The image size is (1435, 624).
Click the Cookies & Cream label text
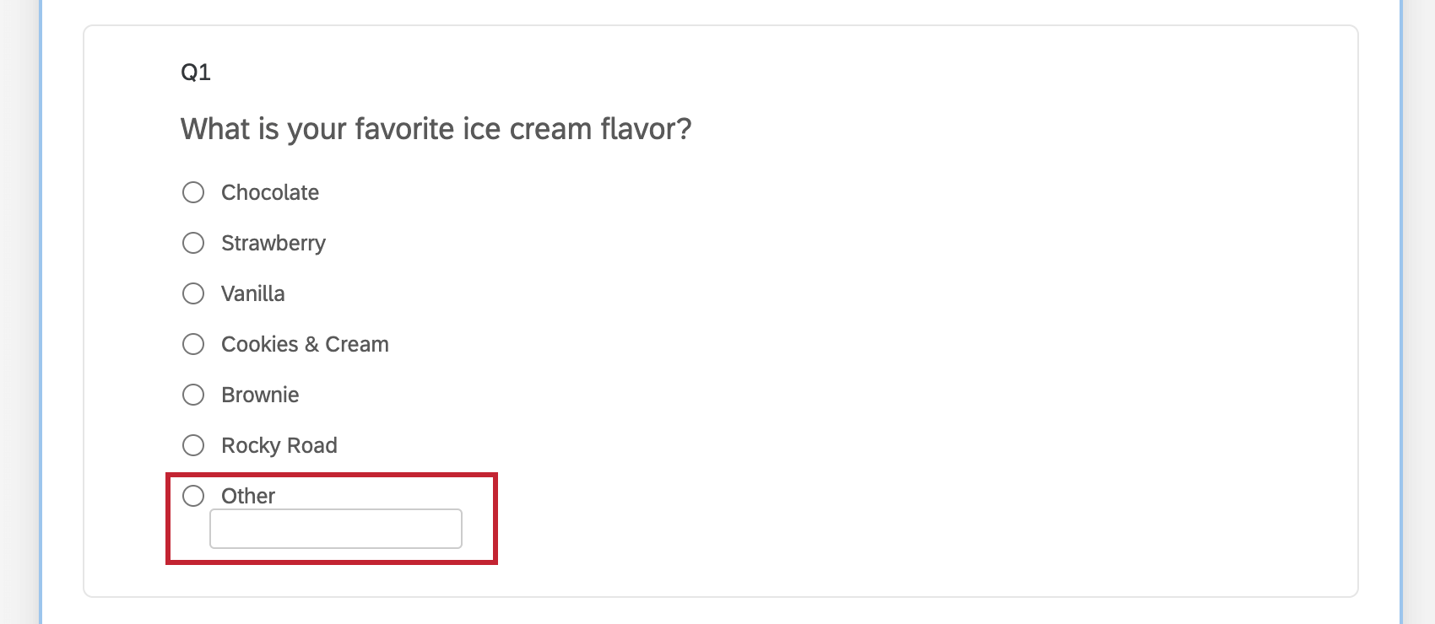point(304,344)
